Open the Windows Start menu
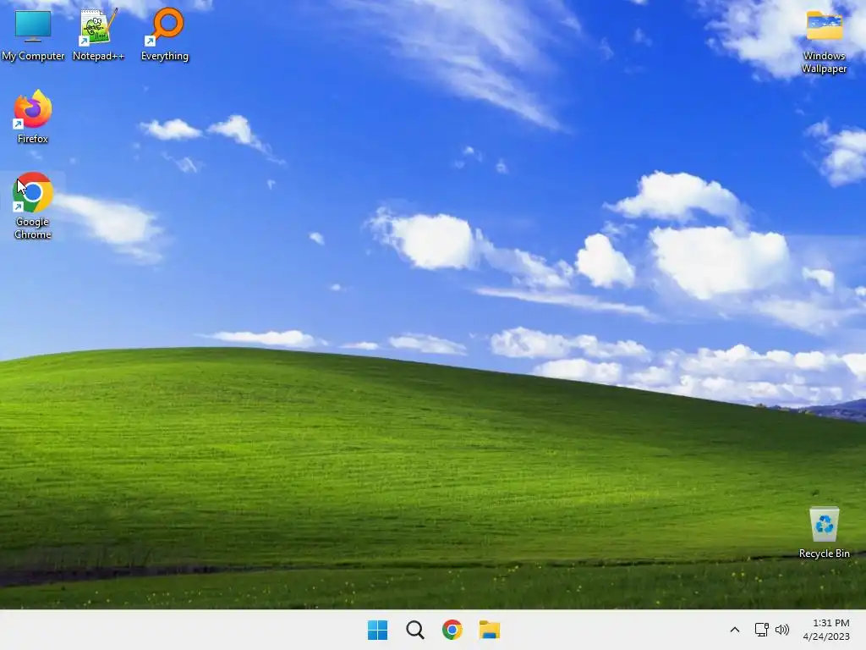The width and height of the screenshot is (866, 650). (378, 630)
